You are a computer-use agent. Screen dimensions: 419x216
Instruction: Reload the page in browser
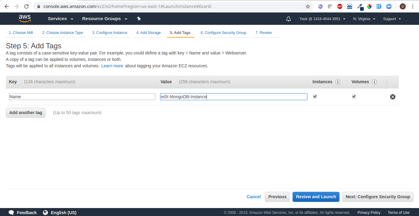[26, 6]
